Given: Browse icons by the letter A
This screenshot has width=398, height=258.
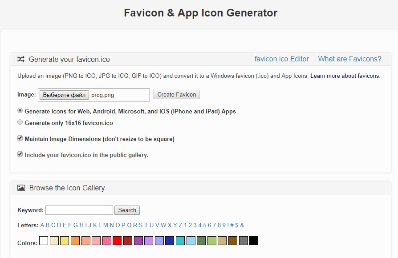Looking at the screenshot, I should click(x=42, y=225).
